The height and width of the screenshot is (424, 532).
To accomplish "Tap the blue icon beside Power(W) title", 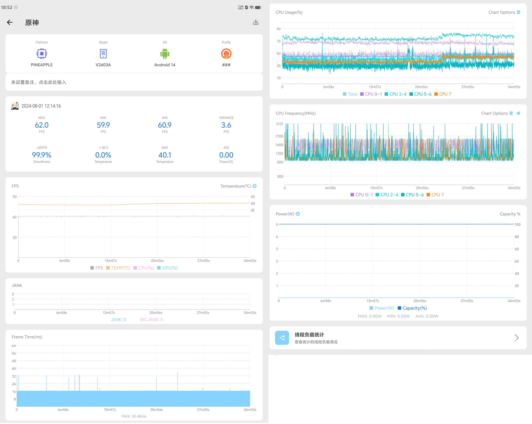I will click(298, 214).
